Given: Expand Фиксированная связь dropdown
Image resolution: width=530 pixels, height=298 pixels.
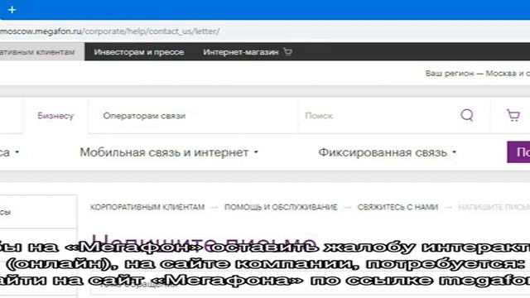Looking at the screenshot, I should 388,152.
